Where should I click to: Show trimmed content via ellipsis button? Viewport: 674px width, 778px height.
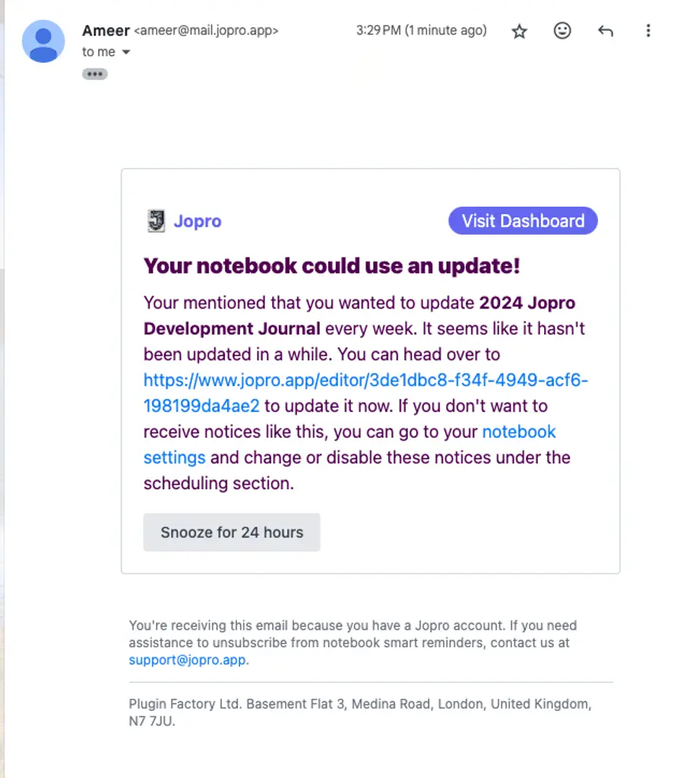95,74
